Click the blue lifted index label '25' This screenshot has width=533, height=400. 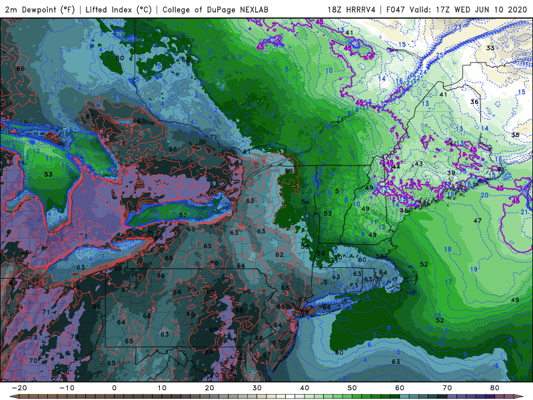pos(440,55)
